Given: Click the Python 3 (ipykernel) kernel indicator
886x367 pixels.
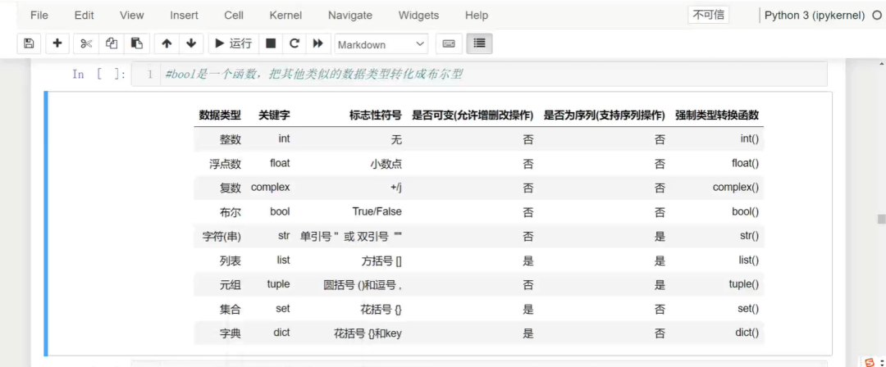Looking at the screenshot, I should 815,16.
